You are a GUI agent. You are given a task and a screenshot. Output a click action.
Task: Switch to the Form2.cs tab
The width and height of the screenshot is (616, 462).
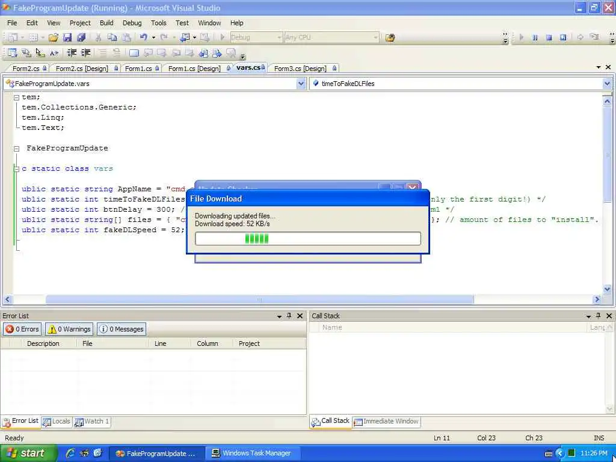(28, 69)
